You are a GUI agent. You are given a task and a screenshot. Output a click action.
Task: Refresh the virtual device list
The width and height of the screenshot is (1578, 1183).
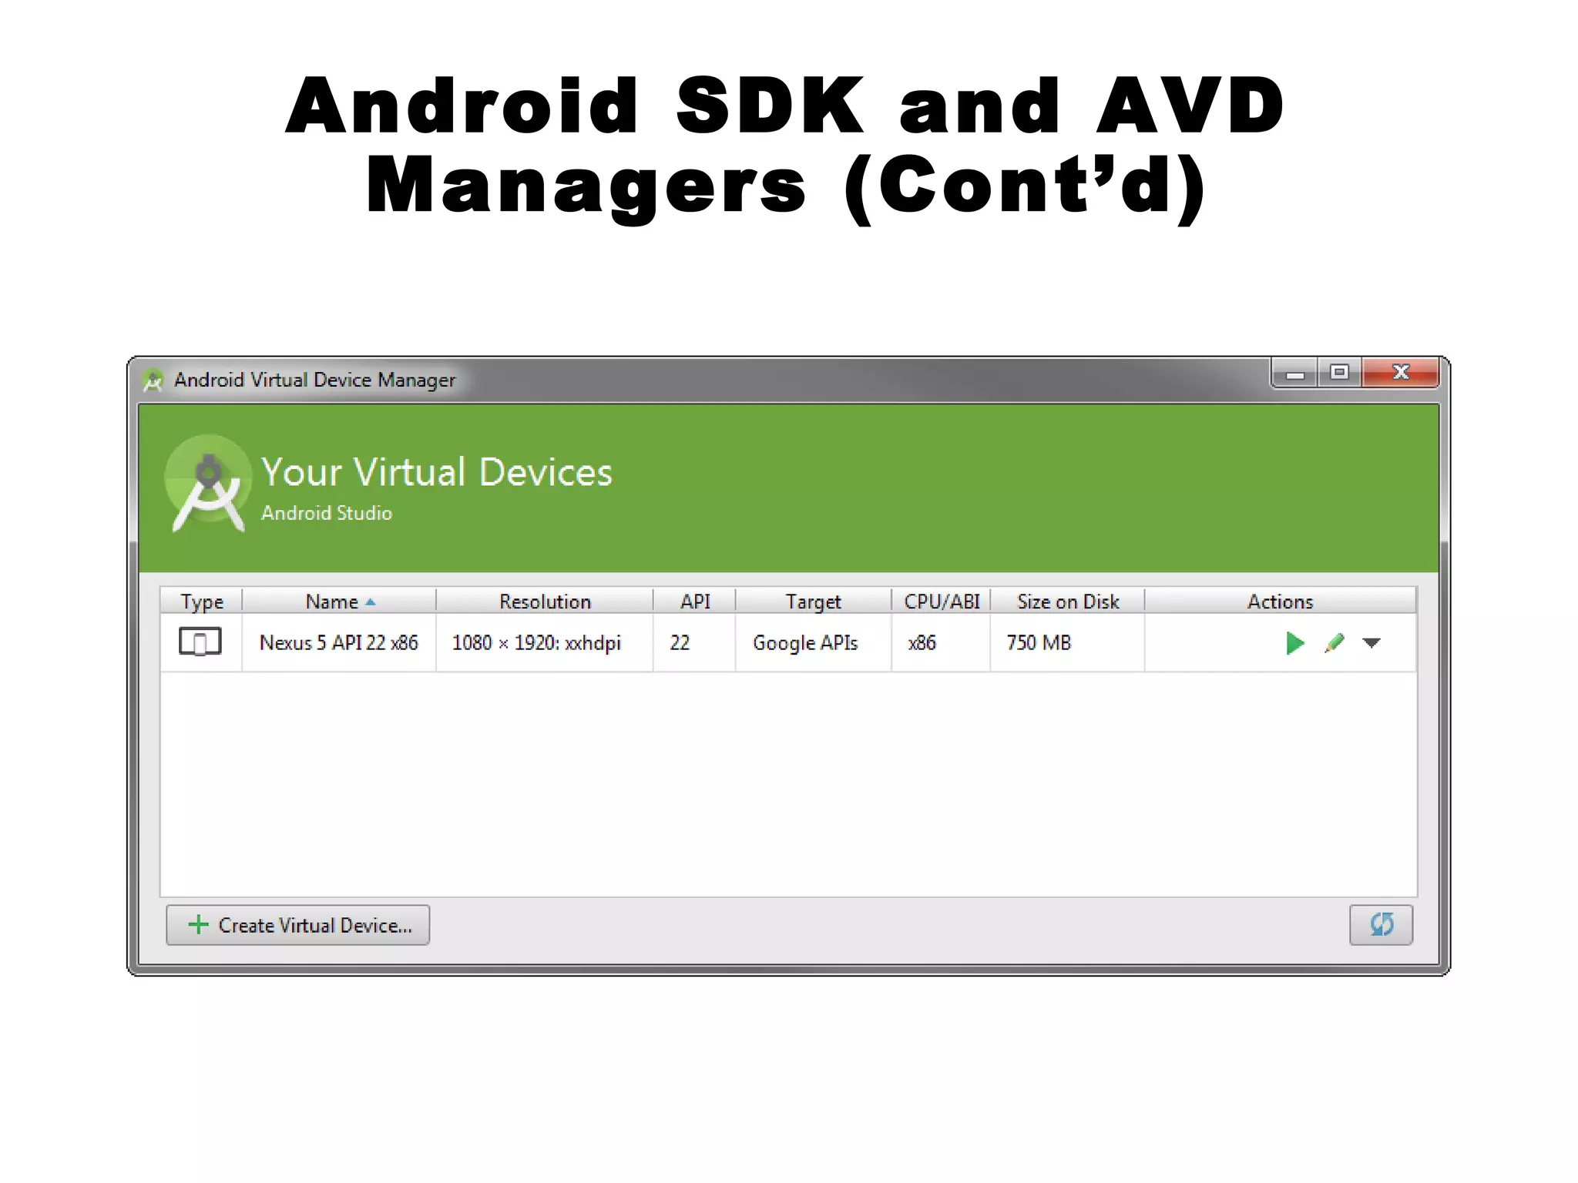[1381, 925]
